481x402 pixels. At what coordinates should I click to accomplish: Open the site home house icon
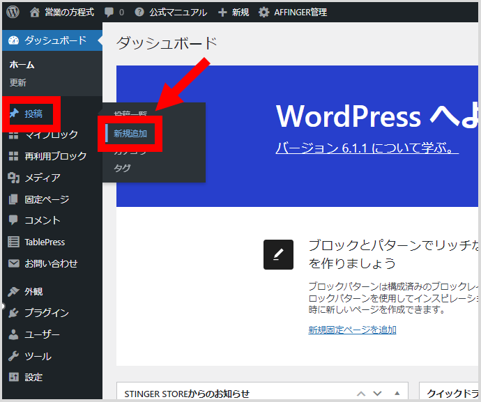[x=34, y=13]
